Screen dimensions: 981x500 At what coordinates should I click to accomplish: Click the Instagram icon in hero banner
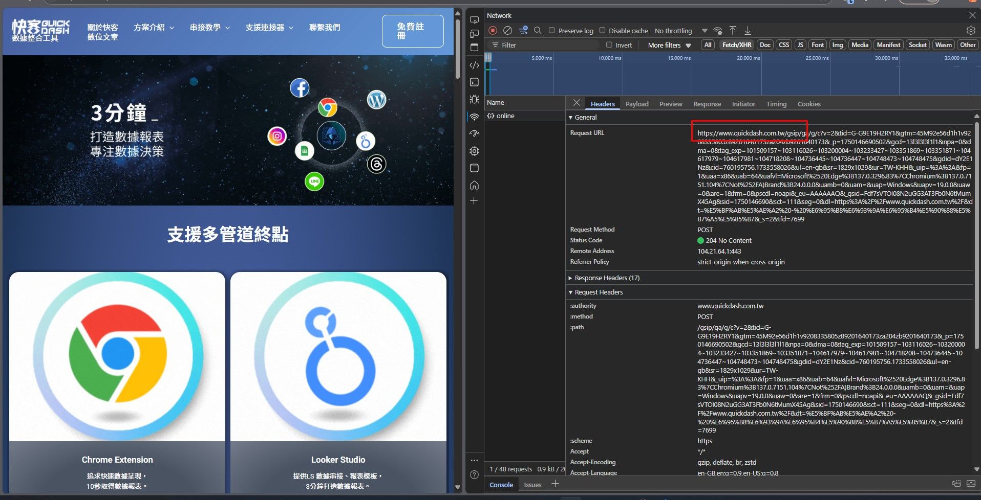[277, 136]
